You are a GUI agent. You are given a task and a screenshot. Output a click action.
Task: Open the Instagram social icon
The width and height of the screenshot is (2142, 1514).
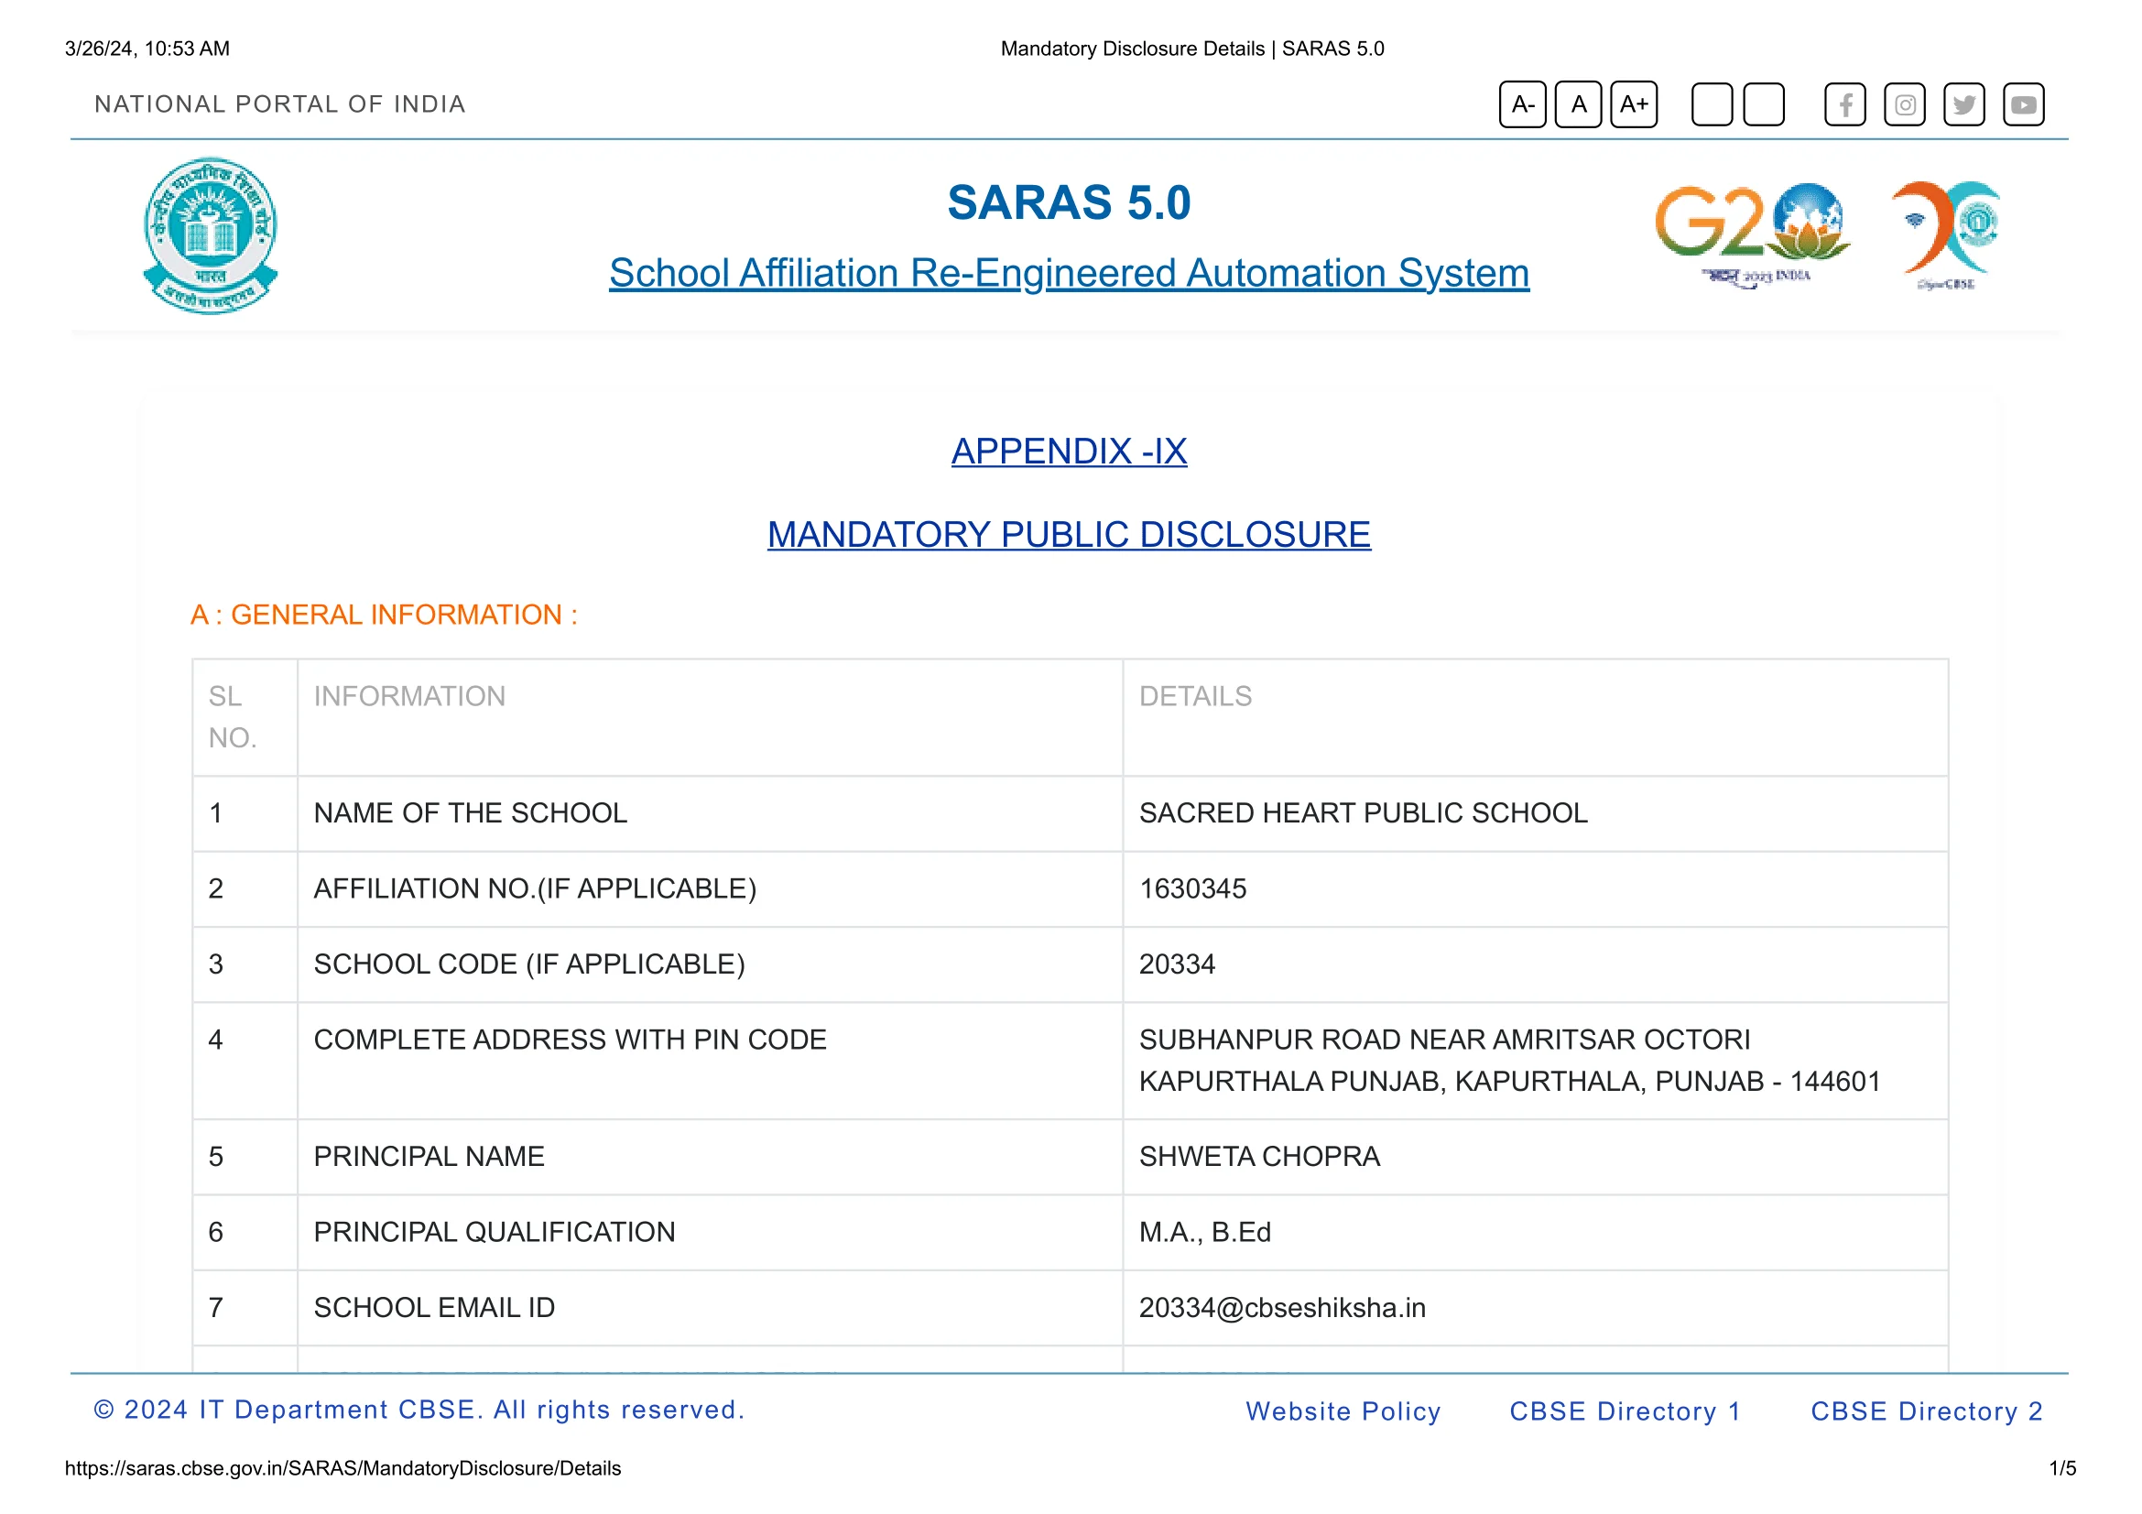[1905, 104]
